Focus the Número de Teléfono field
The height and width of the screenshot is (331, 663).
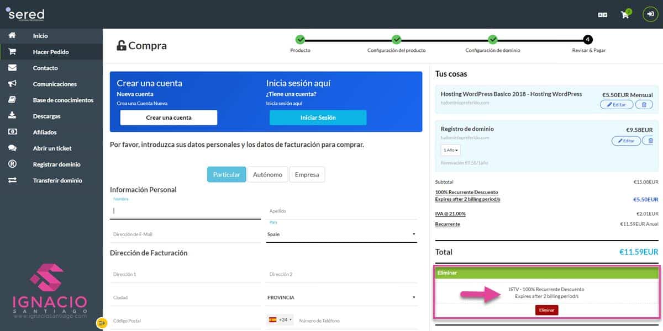point(357,321)
